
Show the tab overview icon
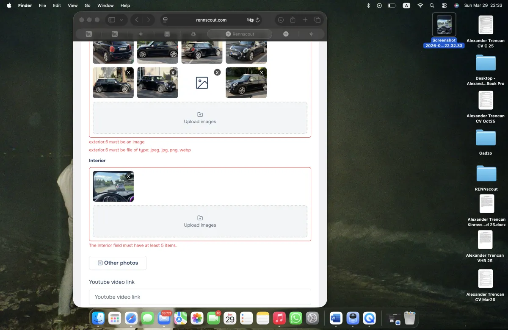(x=317, y=20)
